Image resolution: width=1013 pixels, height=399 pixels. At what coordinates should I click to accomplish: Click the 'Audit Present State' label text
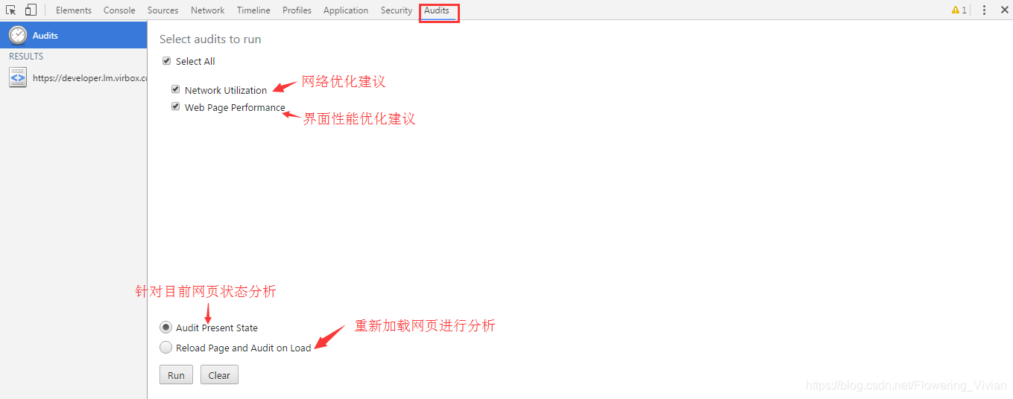[217, 328]
